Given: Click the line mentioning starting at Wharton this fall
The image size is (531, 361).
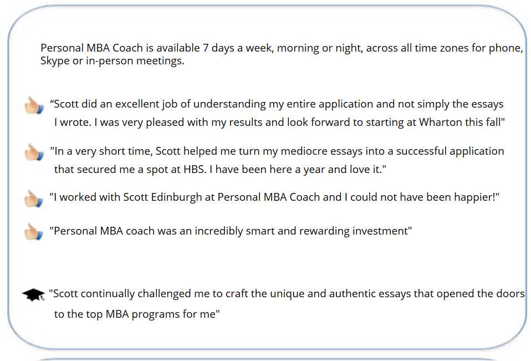Looking at the screenshot, I should point(279,122).
